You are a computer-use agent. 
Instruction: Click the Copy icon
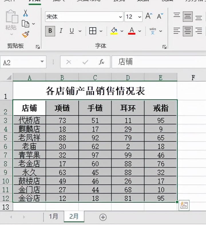[x=25, y=24]
